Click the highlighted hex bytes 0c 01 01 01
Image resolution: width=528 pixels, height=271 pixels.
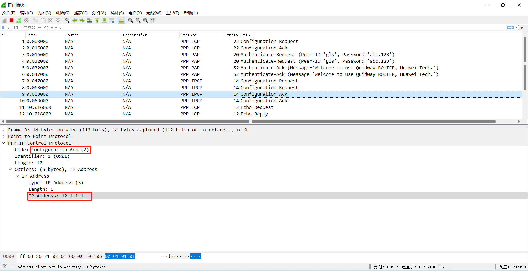tap(120, 256)
